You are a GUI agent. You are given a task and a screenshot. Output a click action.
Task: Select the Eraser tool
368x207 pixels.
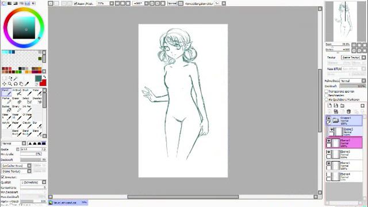[17, 101]
